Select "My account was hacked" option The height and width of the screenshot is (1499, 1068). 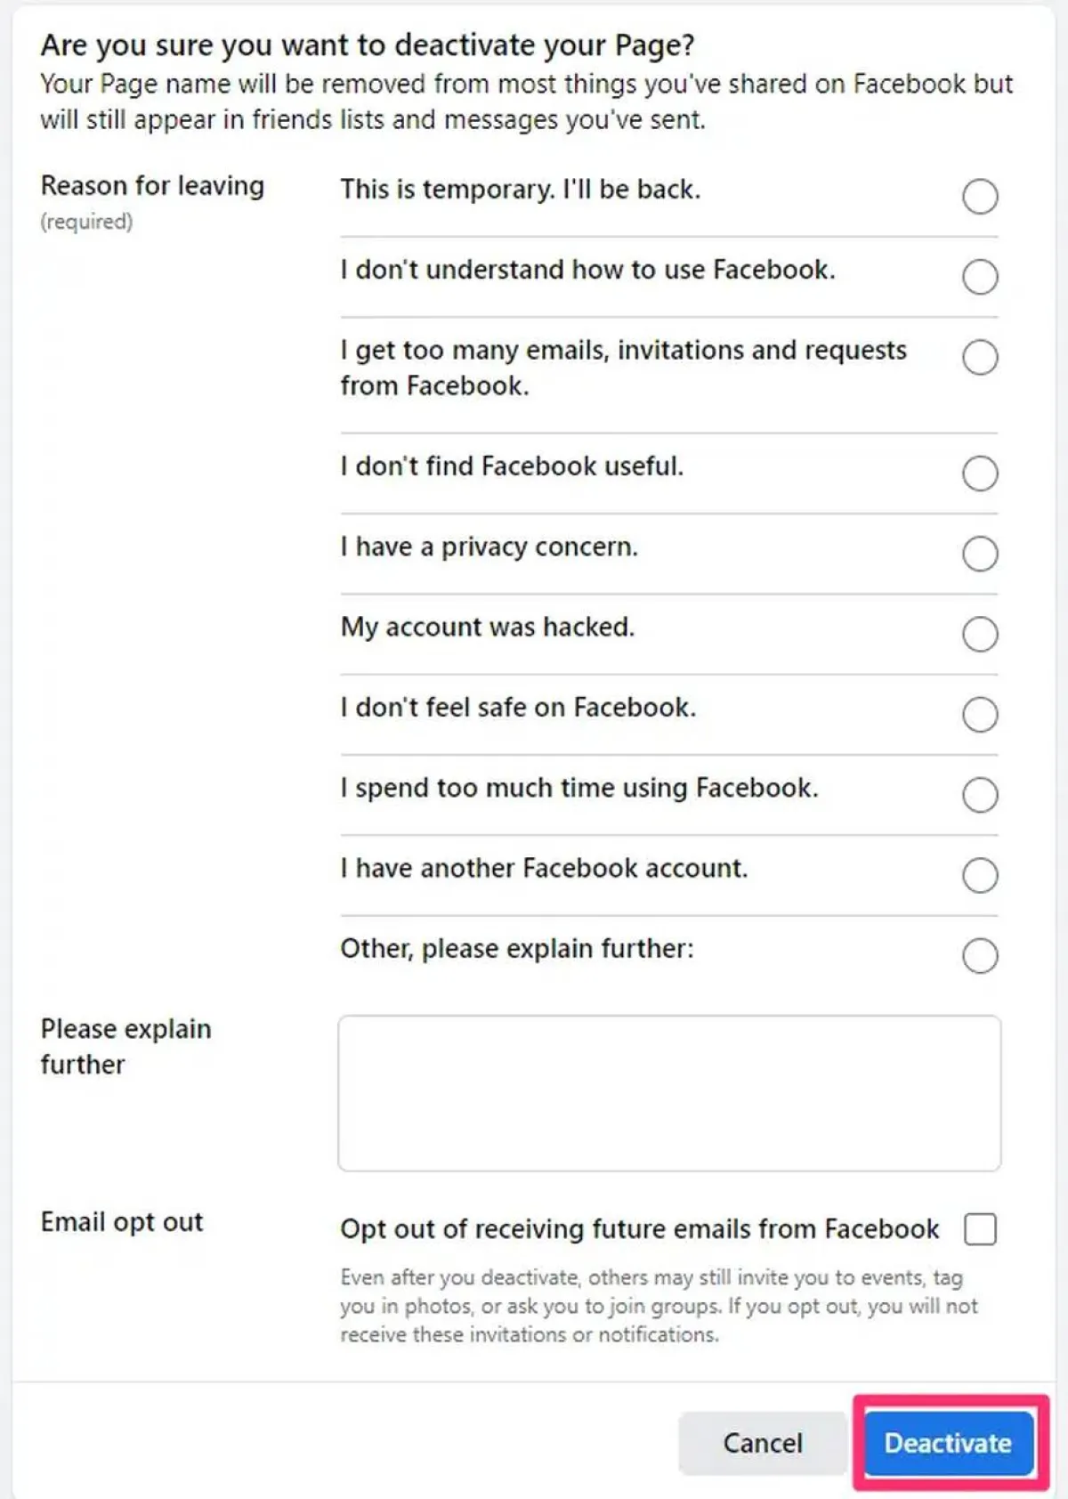coord(979,635)
